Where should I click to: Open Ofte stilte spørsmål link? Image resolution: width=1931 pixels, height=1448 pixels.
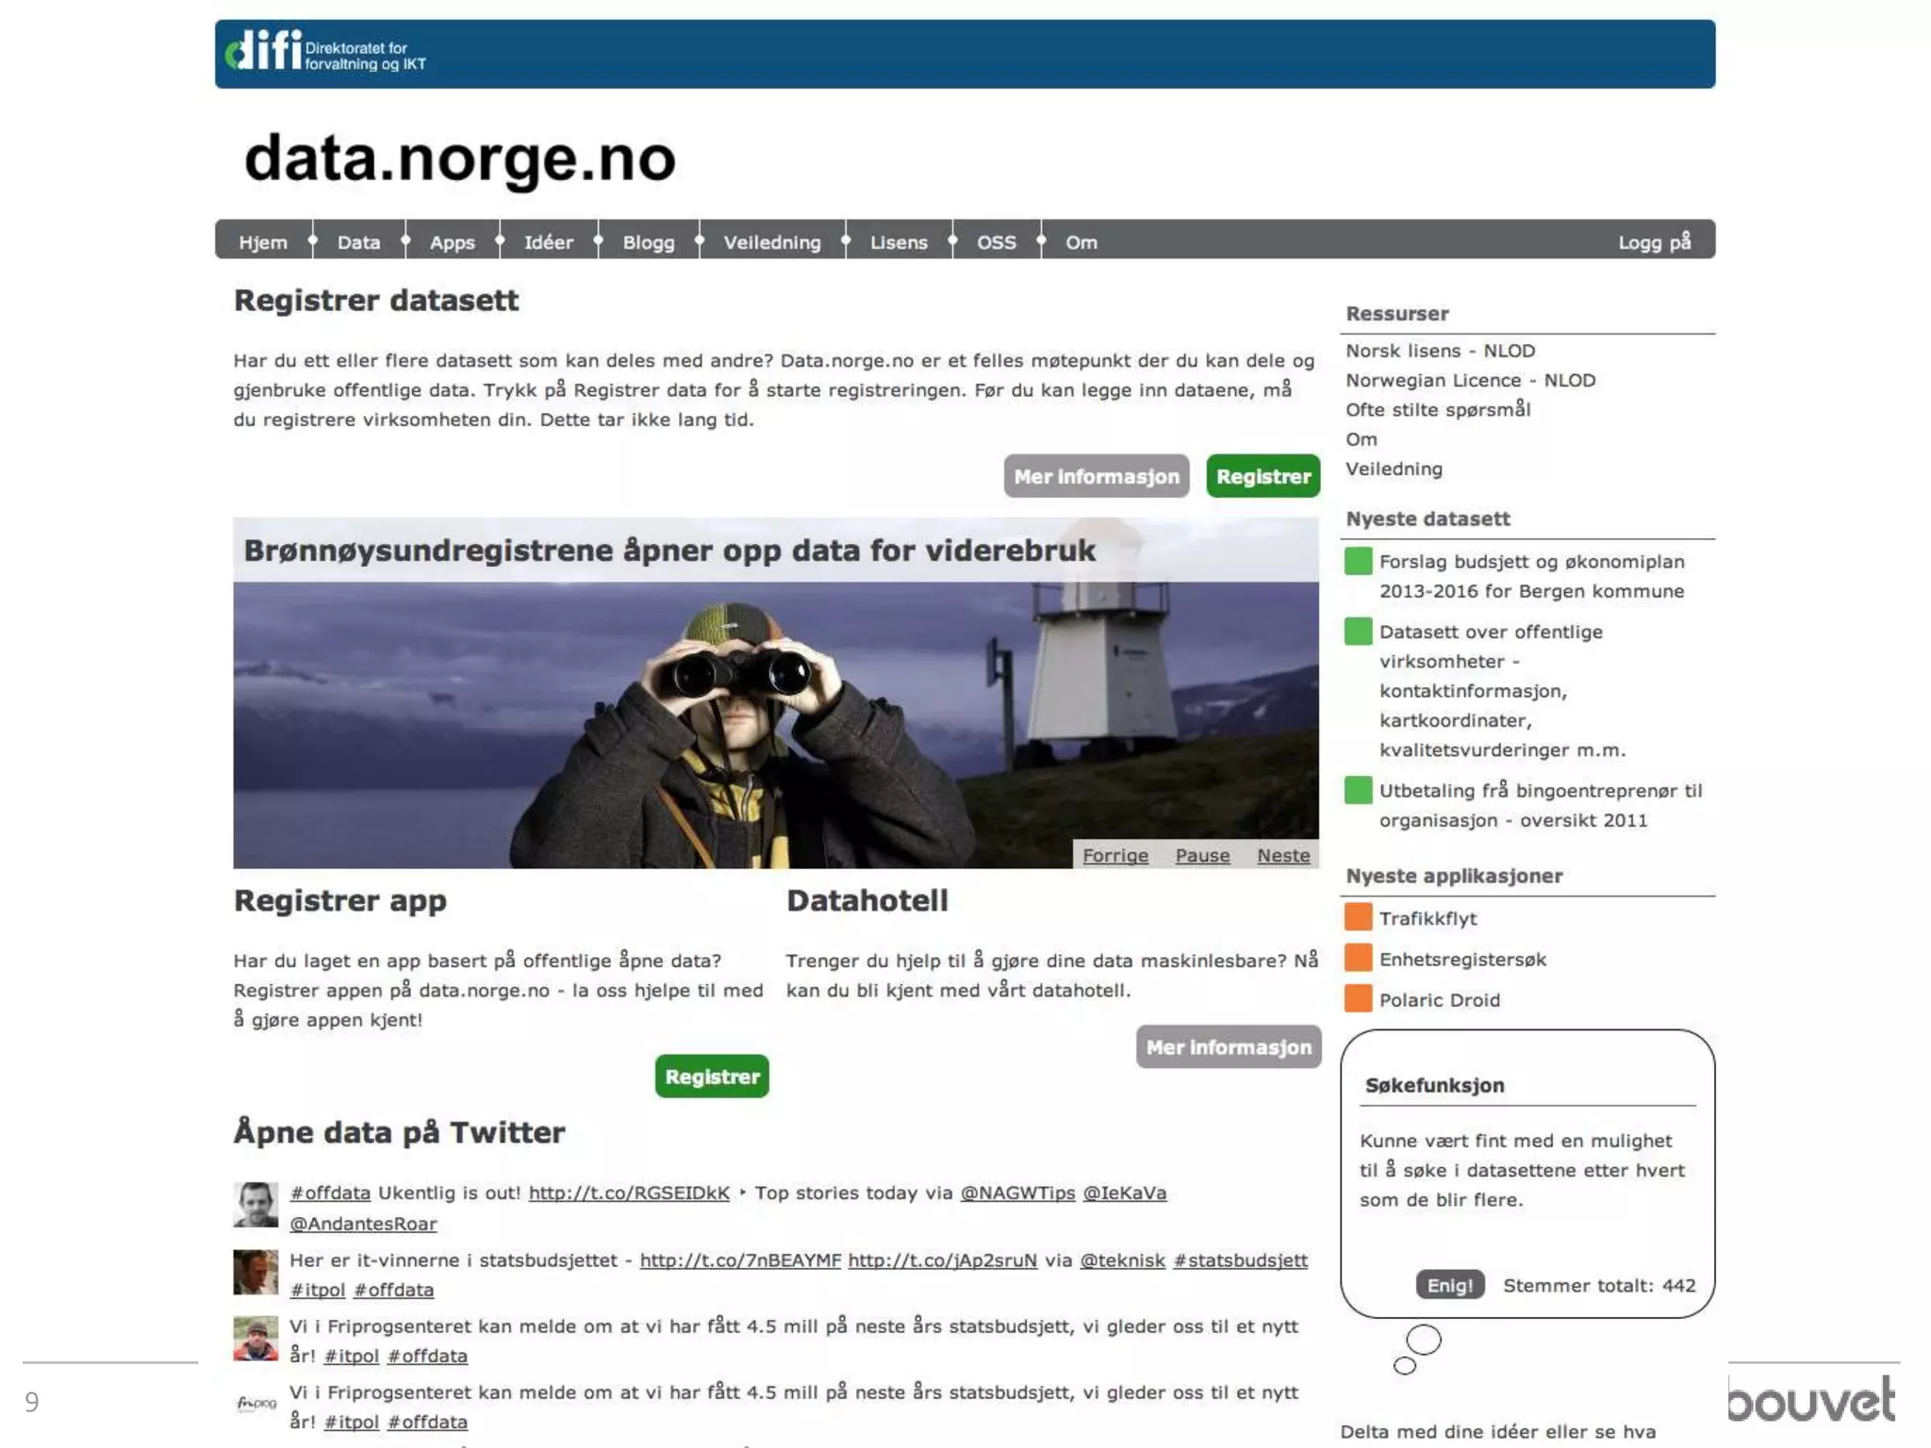pyautogui.click(x=1438, y=409)
